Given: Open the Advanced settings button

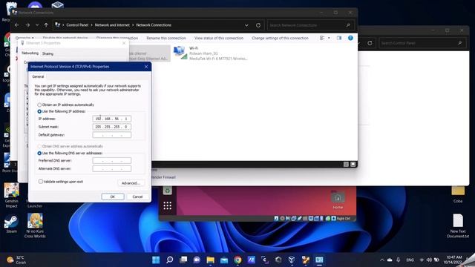Looking at the screenshot, I should pos(131,183).
